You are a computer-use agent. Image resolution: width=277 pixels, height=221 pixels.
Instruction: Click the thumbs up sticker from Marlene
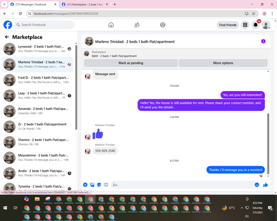tap(98, 134)
